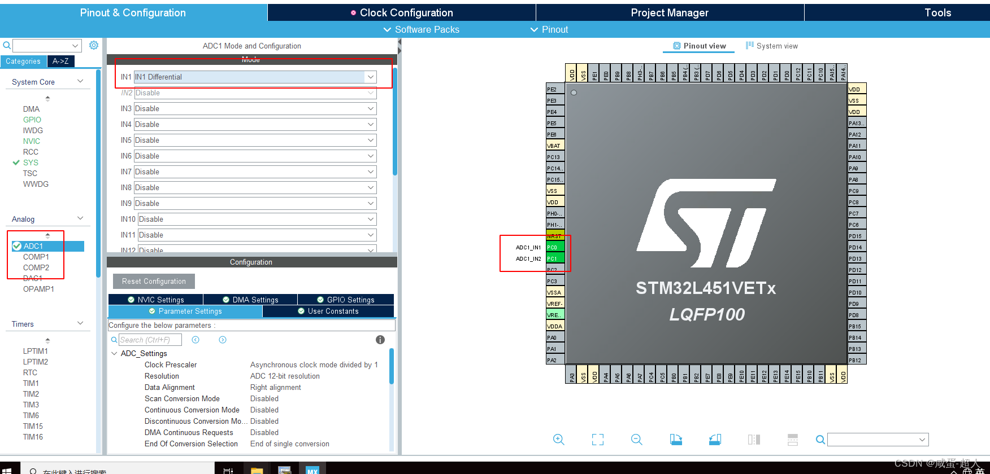Collapse the ADC_Settings group

114,353
